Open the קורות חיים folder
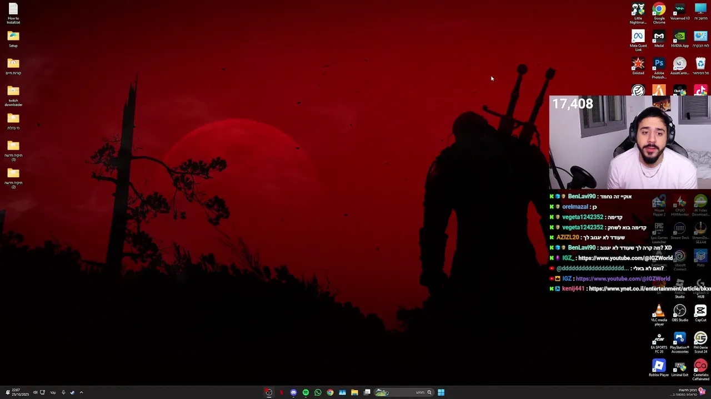 [x=13, y=66]
